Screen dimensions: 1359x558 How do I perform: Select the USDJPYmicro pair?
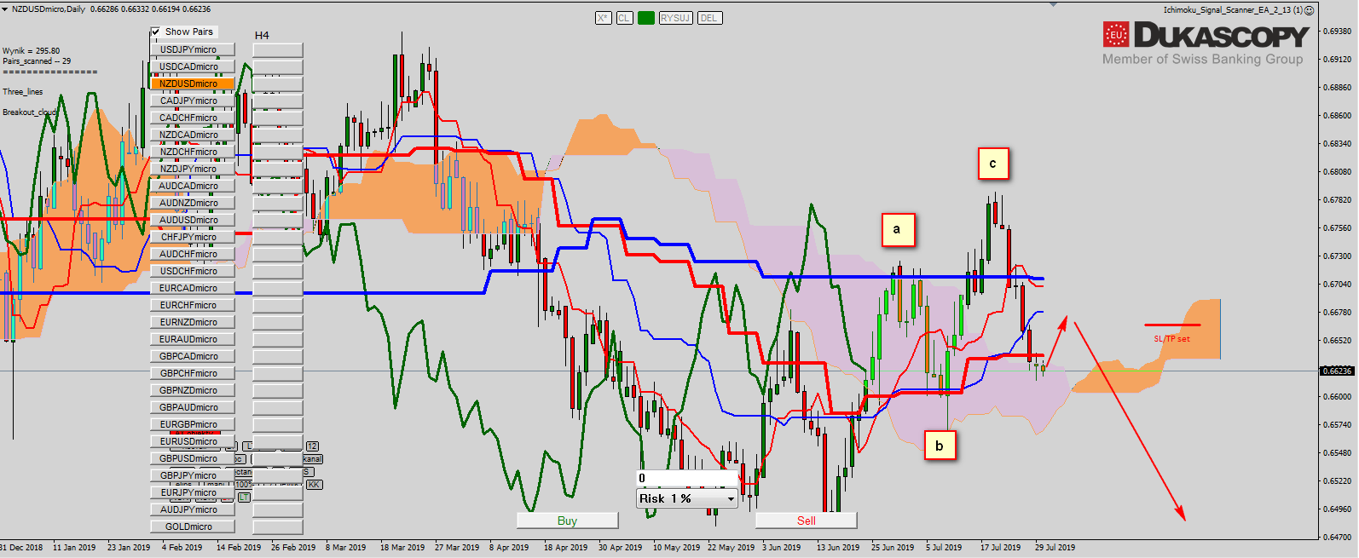tap(188, 49)
